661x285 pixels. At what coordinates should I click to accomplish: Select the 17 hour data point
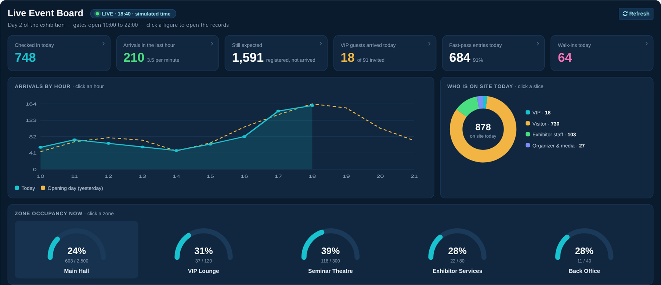pos(278,111)
